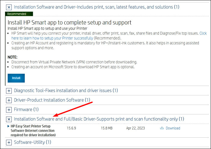Open Diagnostic Tool-Fixes installation and driver issues heading
Screen dimensions: 211x149
[x=66, y=91]
